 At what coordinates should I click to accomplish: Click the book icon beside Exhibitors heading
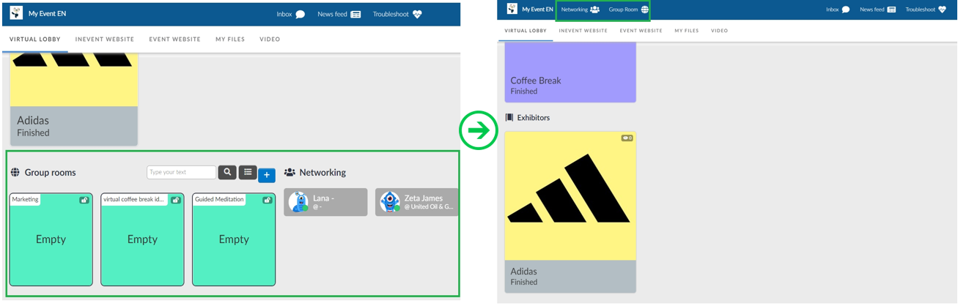(x=509, y=117)
